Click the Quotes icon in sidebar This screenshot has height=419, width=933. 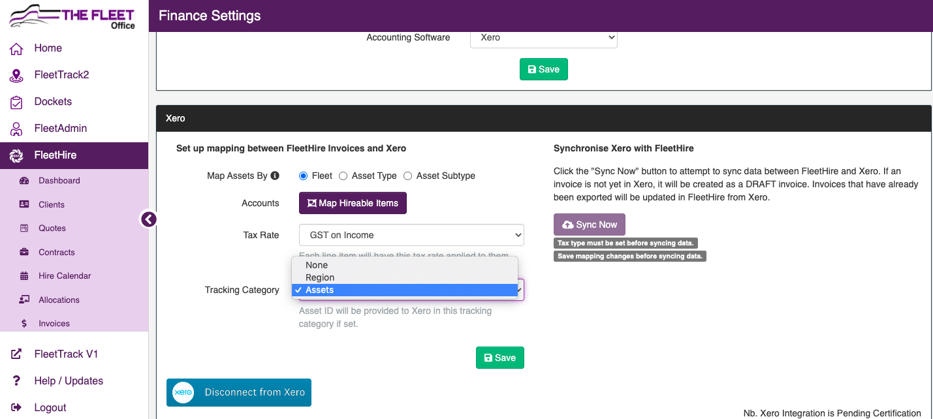(25, 228)
